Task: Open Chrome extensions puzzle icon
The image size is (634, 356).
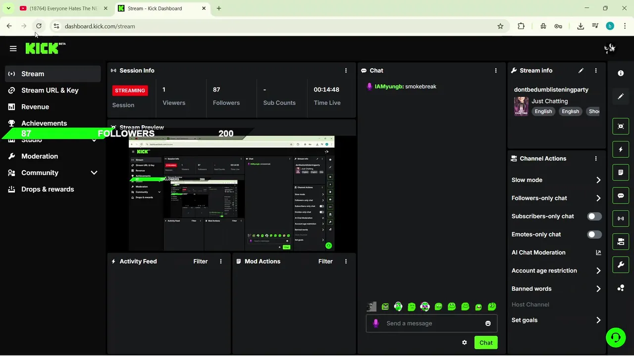Action: (x=521, y=26)
